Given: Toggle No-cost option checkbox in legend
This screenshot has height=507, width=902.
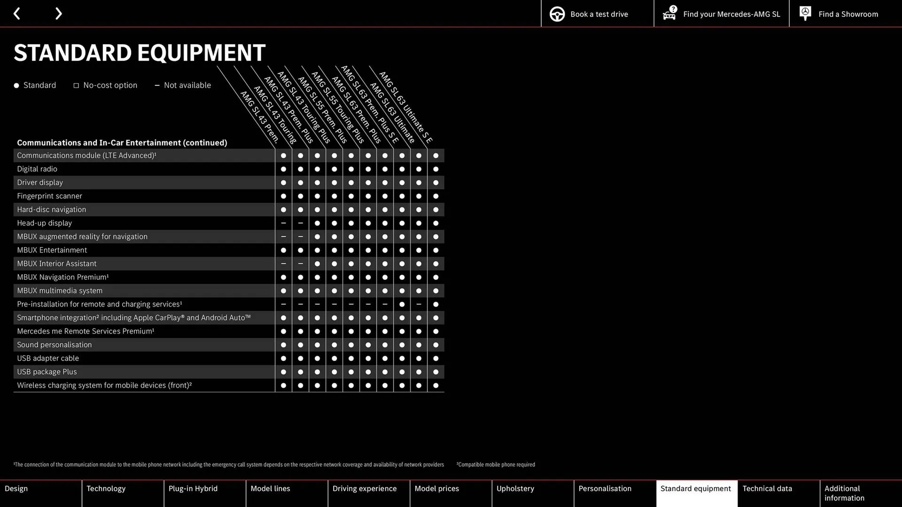Looking at the screenshot, I should tap(74, 85).
